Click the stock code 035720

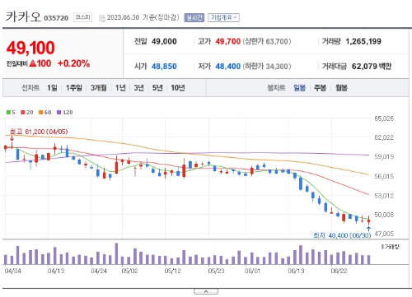click(x=56, y=18)
